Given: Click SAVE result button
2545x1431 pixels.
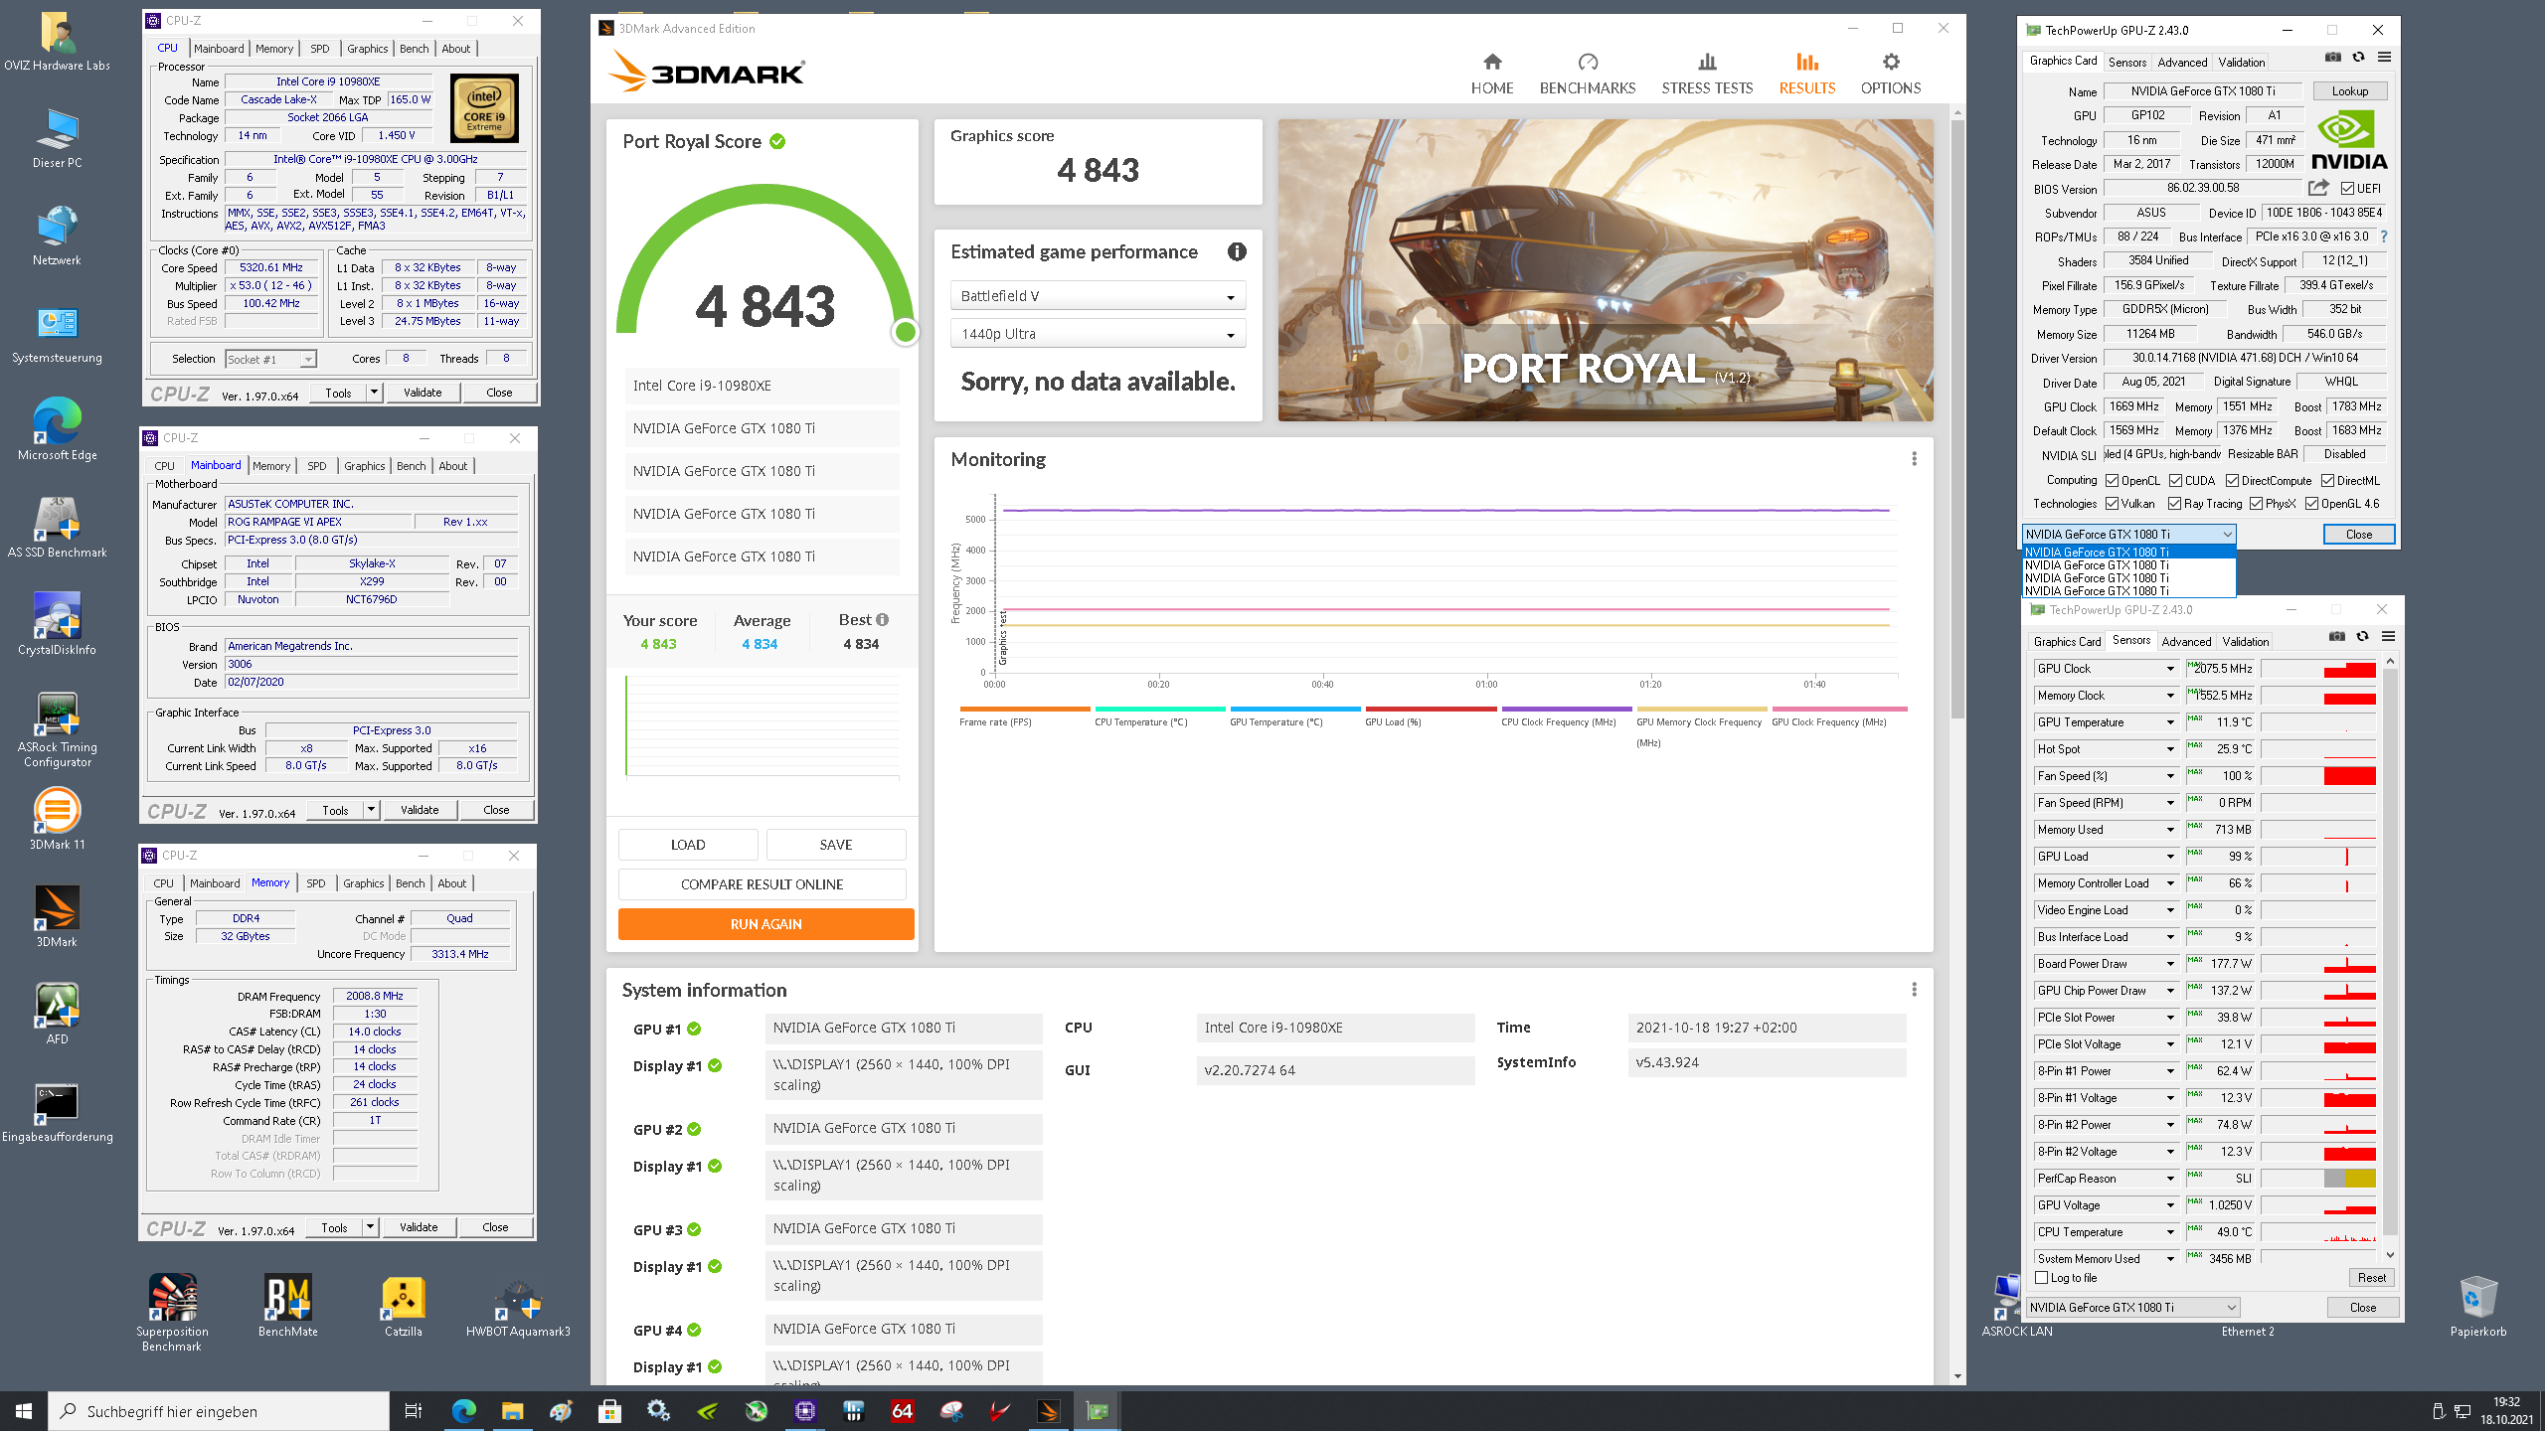Looking at the screenshot, I should pyautogui.click(x=836, y=845).
